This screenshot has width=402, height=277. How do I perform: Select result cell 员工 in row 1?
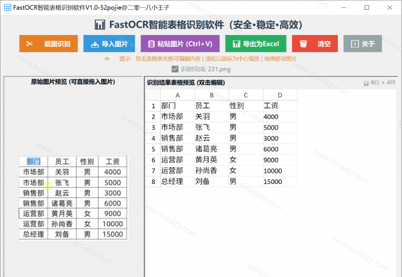pos(212,106)
